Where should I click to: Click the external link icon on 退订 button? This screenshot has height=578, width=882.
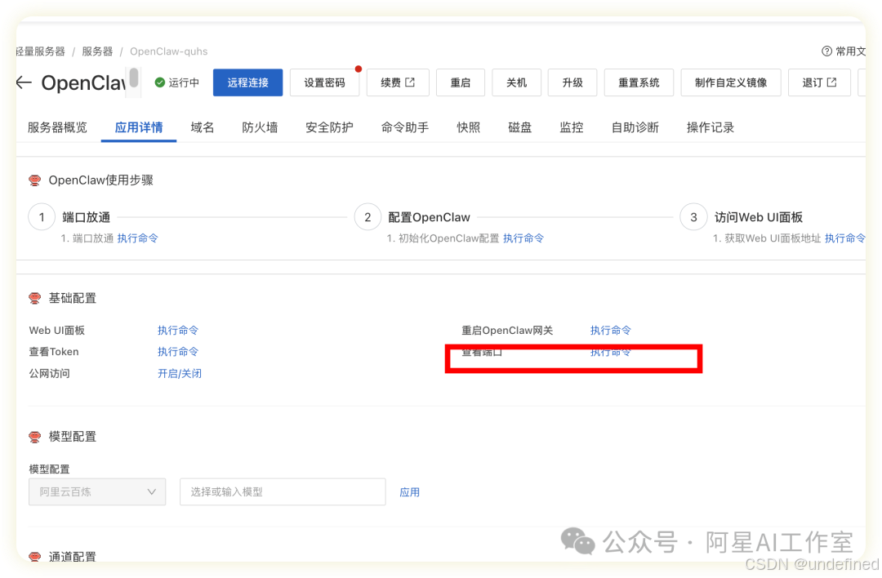831,82
